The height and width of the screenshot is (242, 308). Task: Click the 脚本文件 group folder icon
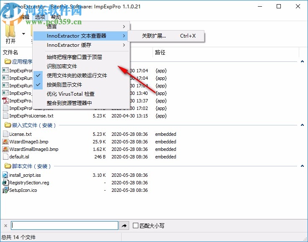pos(8,166)
